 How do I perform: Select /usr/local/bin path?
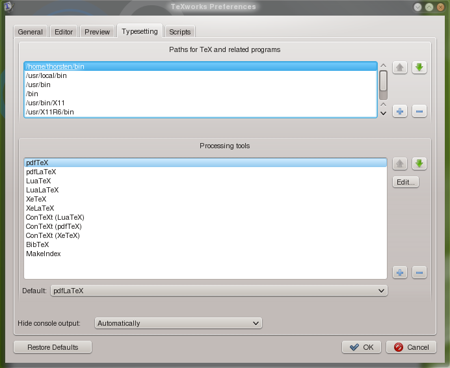pyautogui.click(x=200, y=75)
